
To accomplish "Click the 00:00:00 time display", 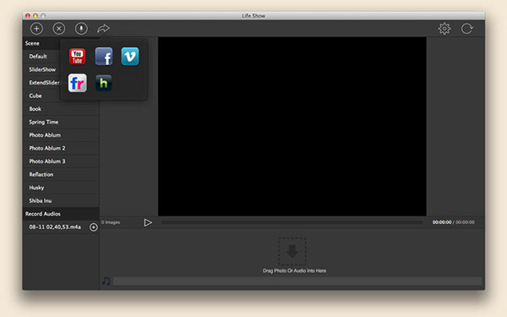I will (453, 222).
